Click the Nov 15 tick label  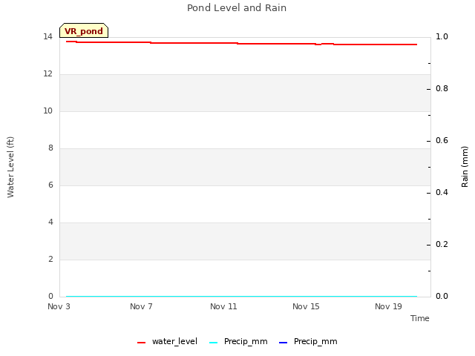306,306
